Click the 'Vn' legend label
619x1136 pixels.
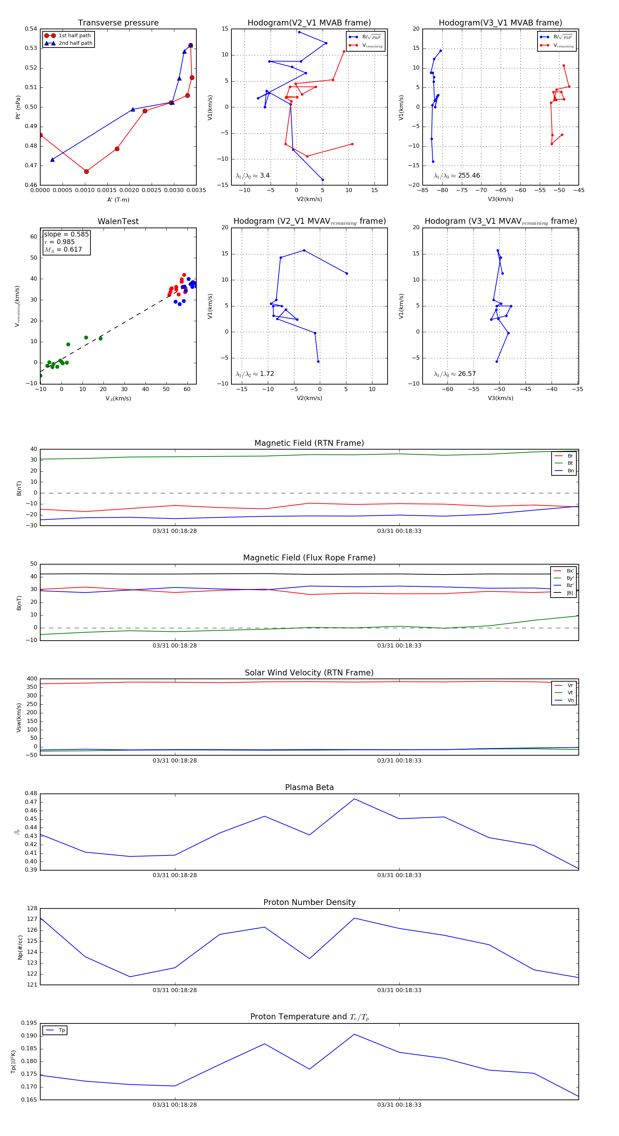tap(571, 700)
